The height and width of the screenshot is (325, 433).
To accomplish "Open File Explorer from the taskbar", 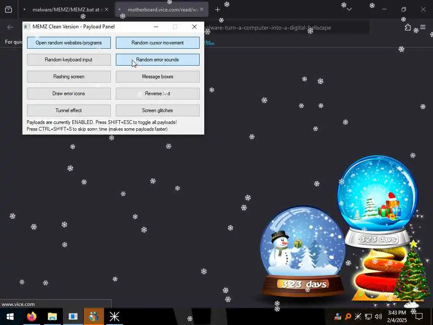I will [52, 317].
